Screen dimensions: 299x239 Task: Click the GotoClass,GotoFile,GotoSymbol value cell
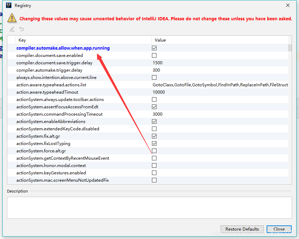pyautogui.click(x=220, y=85)
